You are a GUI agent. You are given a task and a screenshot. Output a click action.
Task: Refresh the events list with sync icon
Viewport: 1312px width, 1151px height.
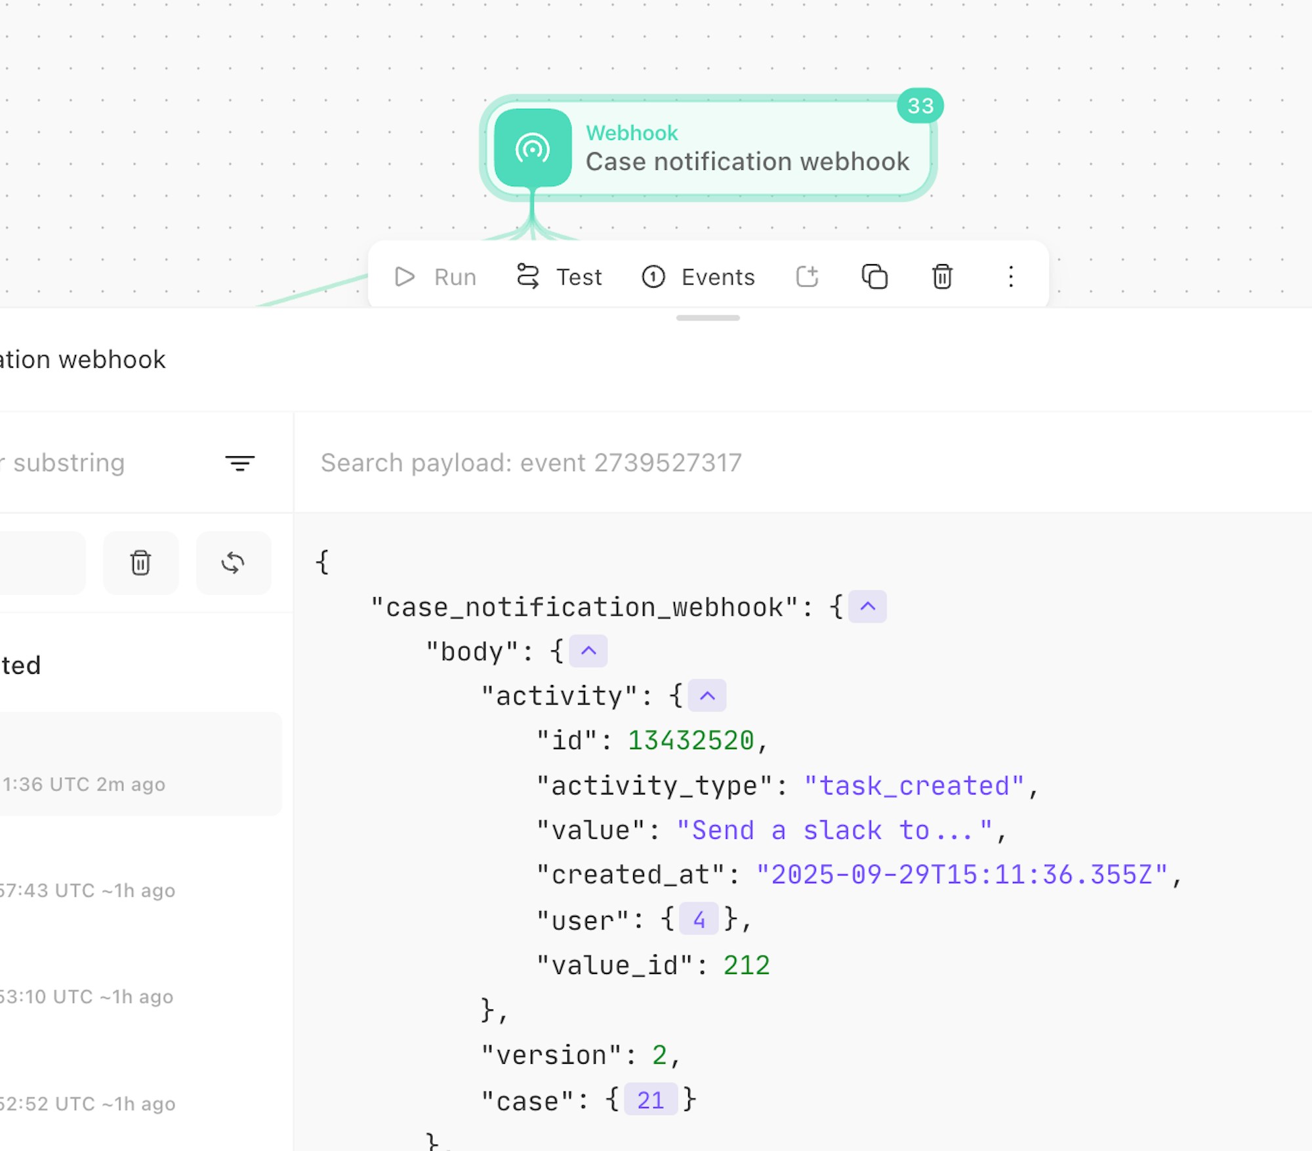pyautogui.click(x=234, y=563)
